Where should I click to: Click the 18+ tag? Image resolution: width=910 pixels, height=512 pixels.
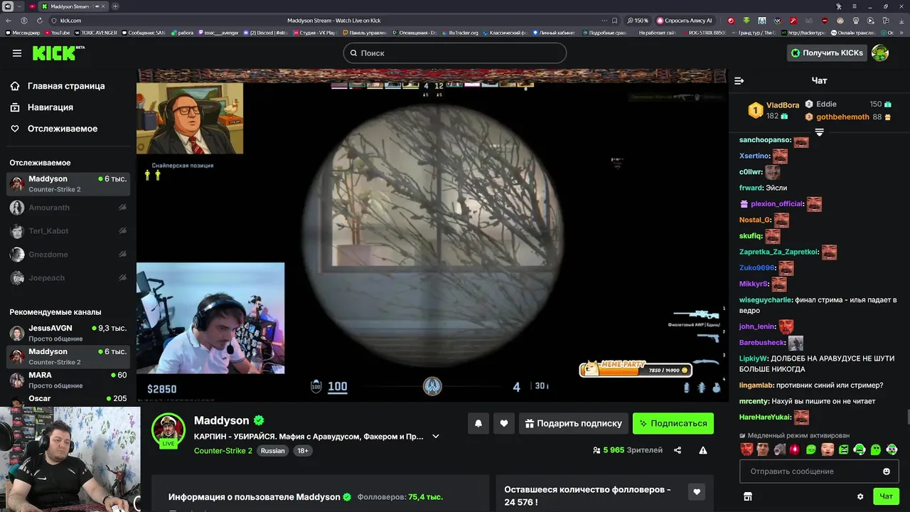click(x=303, y=451)
